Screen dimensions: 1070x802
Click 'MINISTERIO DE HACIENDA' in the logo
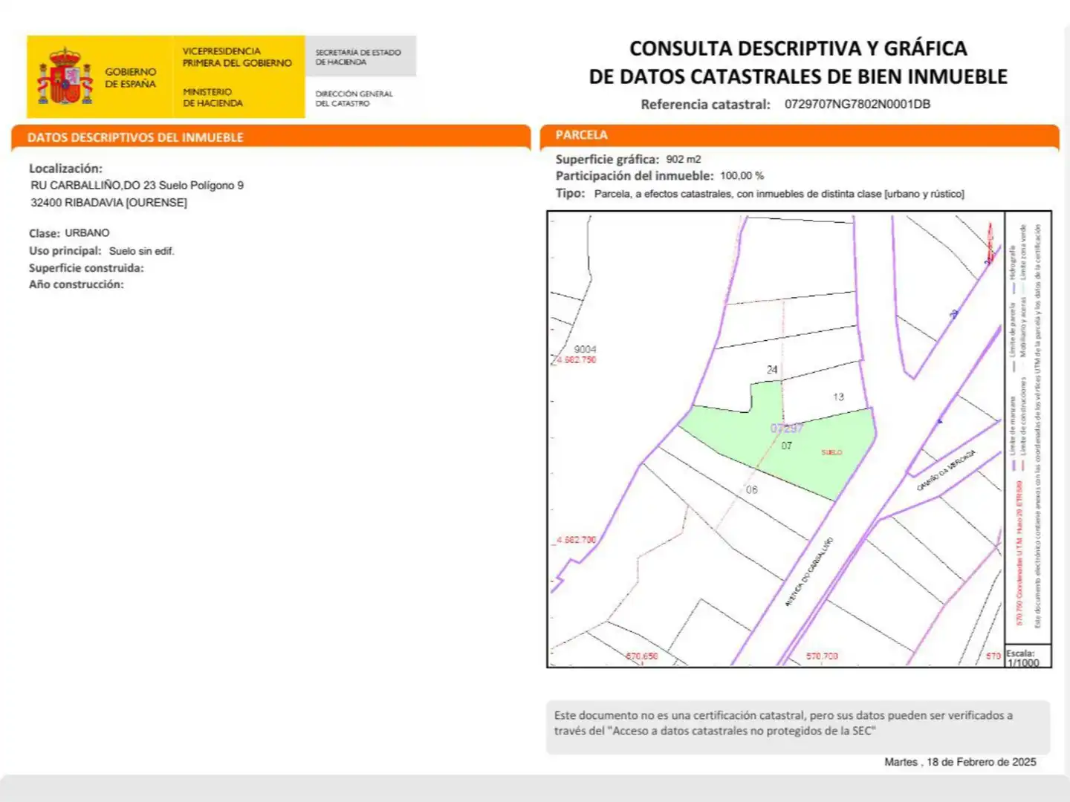tap(213, 97)
